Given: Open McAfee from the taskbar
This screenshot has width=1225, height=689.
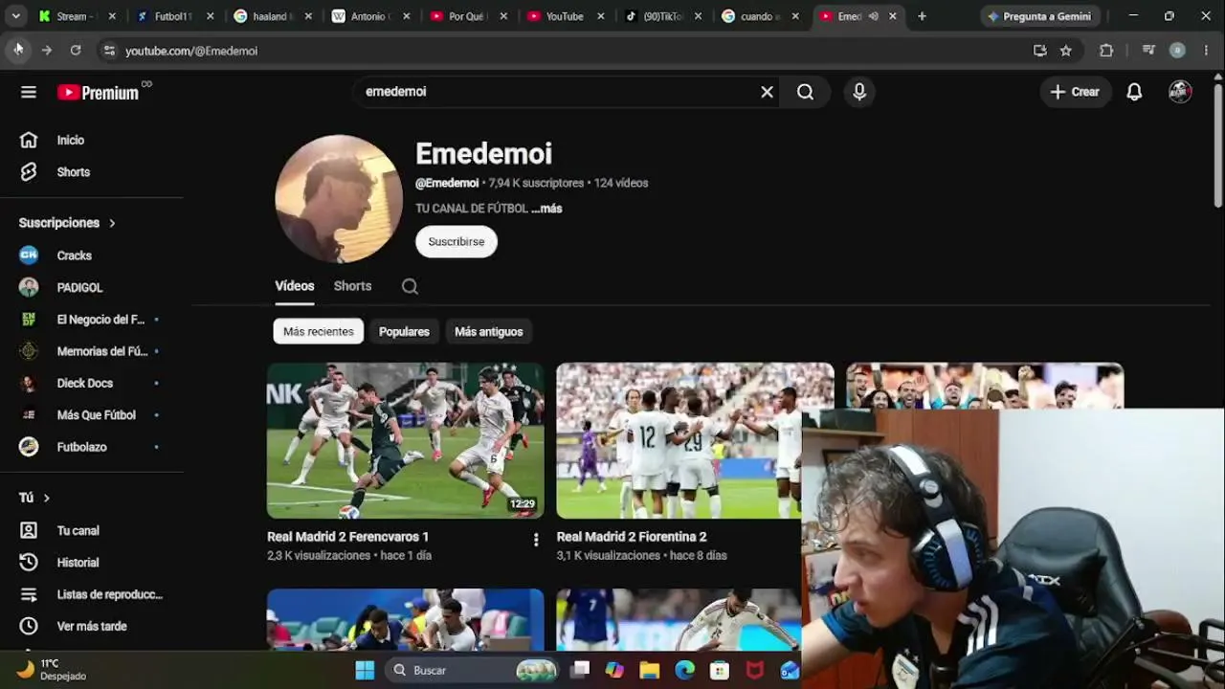Looking at the screenshot, I should [755, 670].
